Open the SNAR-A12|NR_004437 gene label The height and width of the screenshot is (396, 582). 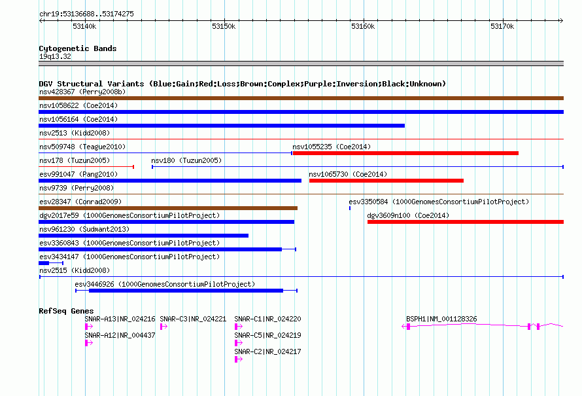click(120, 335)
